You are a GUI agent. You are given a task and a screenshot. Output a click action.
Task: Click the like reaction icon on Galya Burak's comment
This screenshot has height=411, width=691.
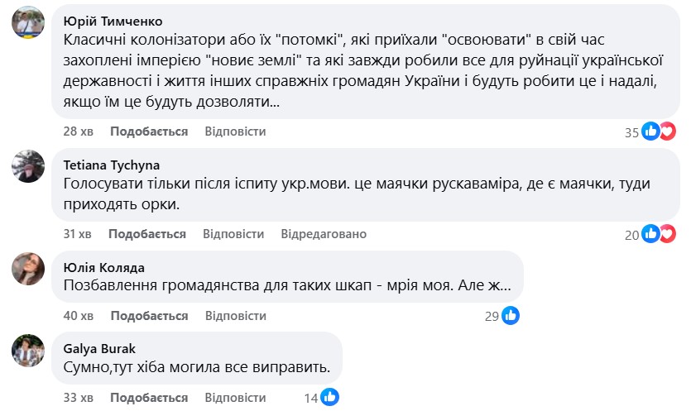coord(329,397)
